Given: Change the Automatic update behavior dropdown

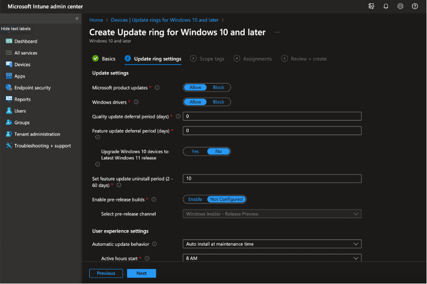Looking at the screenshot, I should (272, 244).
